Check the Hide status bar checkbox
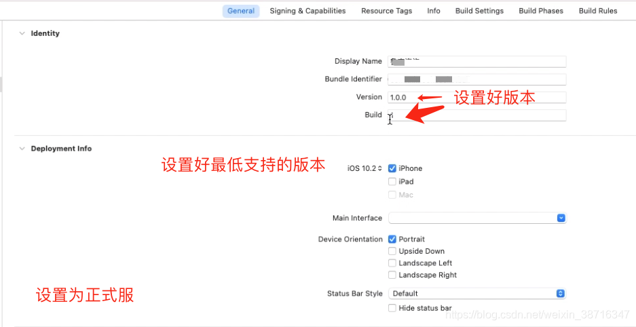Image resolution: width=636 pixels, height=327 pixels. pos(392,308)
